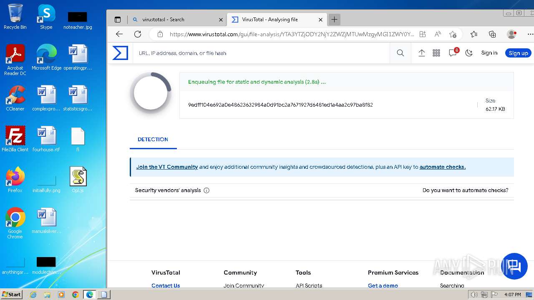This screenshot has width=534, height=300.
Task: Click the Contact Us footer link
Action: [166, 285]
